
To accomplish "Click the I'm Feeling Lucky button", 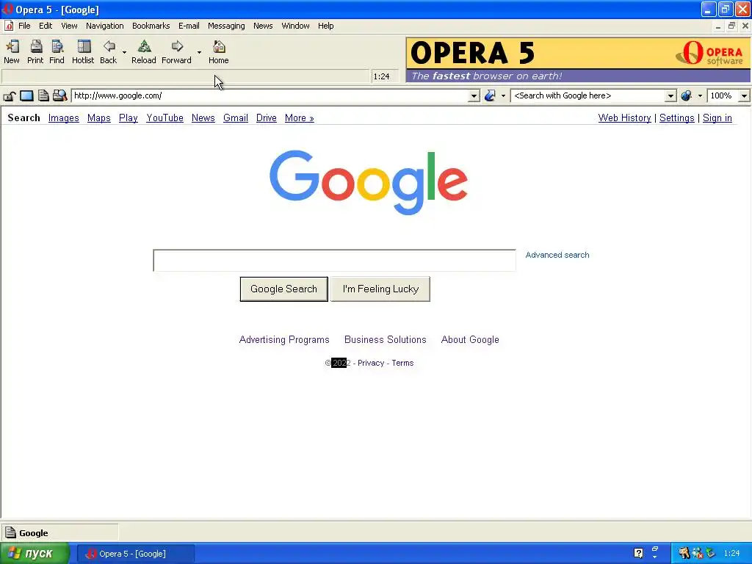I will pos(380,289).
